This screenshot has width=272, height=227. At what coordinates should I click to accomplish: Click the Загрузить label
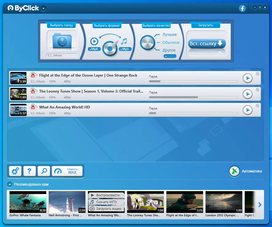click(x=206, y=25)
